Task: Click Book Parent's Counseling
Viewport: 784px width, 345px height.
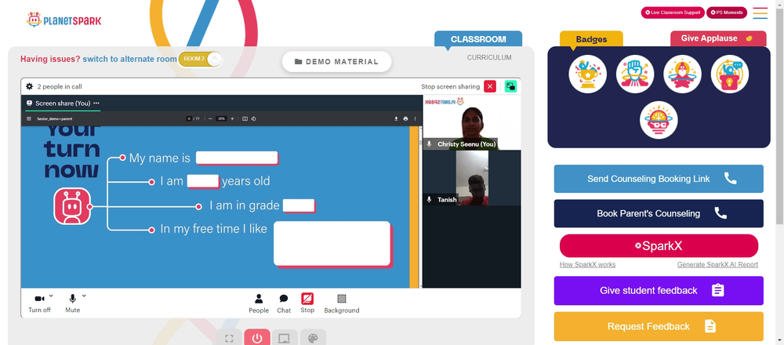Action: [x=659, y=213]
